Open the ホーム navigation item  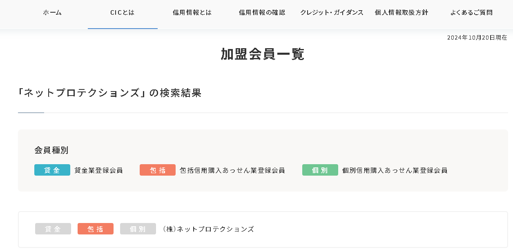tap(52, 13)
